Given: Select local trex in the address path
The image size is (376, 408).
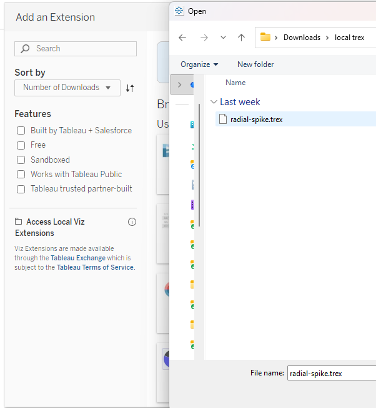Looking at the screenshot, I should click(x=349, y=38).
